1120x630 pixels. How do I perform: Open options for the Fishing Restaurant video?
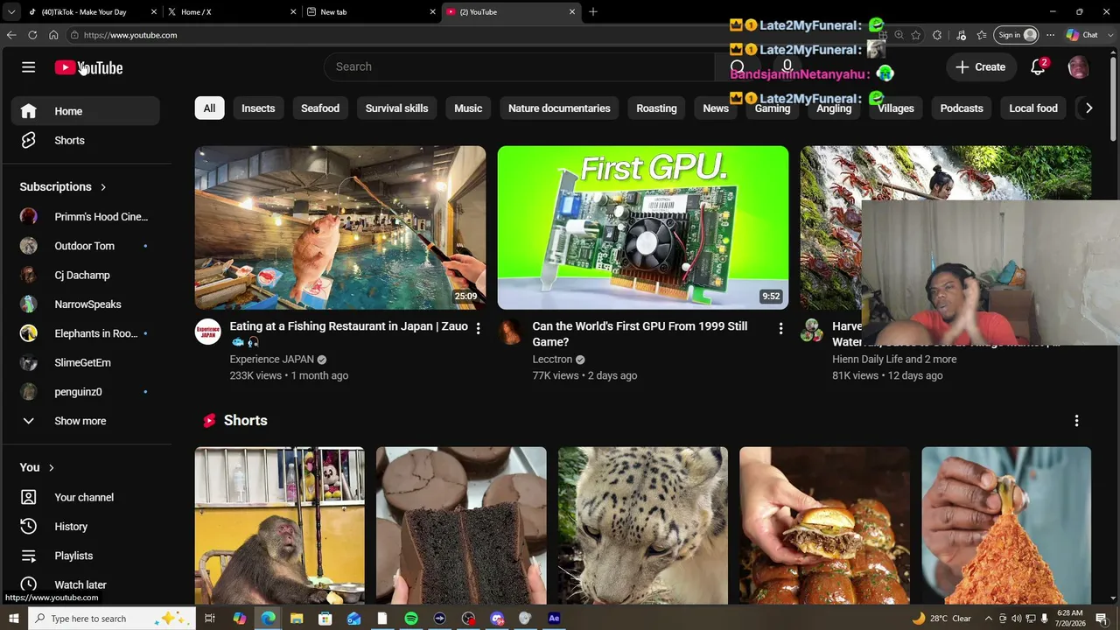click(x=478, y=328)
